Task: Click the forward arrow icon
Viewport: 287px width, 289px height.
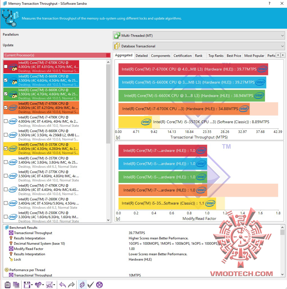Action: 71,285
